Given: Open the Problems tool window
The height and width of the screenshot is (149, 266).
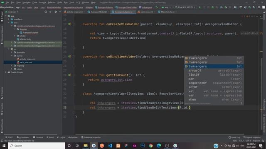Looking at the screenshot, I should coord(23,137).
